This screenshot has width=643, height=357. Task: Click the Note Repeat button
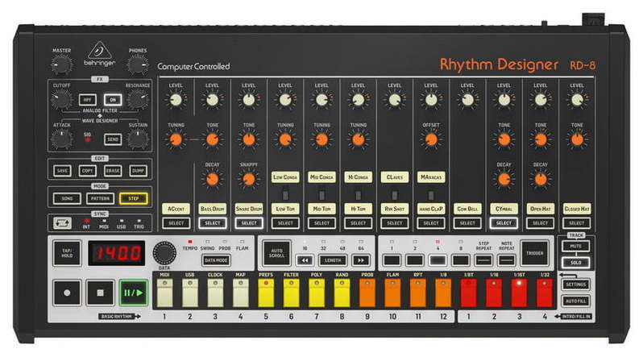coord(507,260)
